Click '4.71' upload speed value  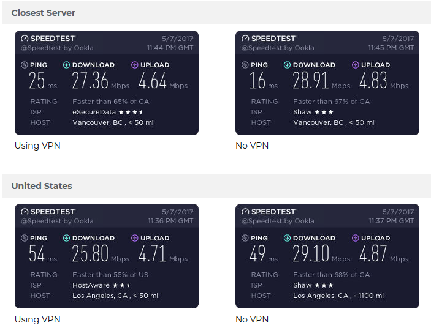[x=153, y=253]
